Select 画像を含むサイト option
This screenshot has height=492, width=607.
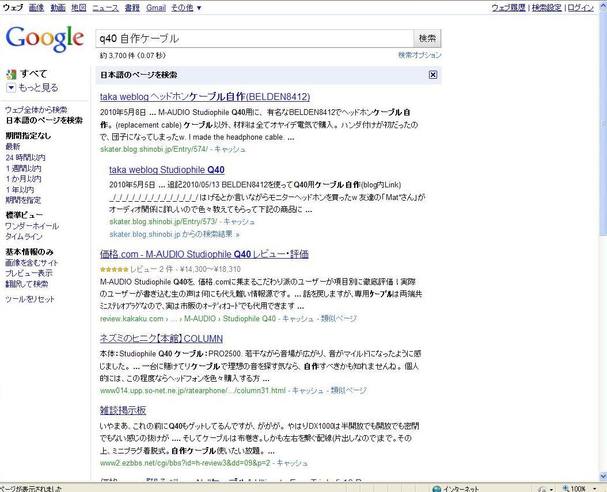pos(31,263)
